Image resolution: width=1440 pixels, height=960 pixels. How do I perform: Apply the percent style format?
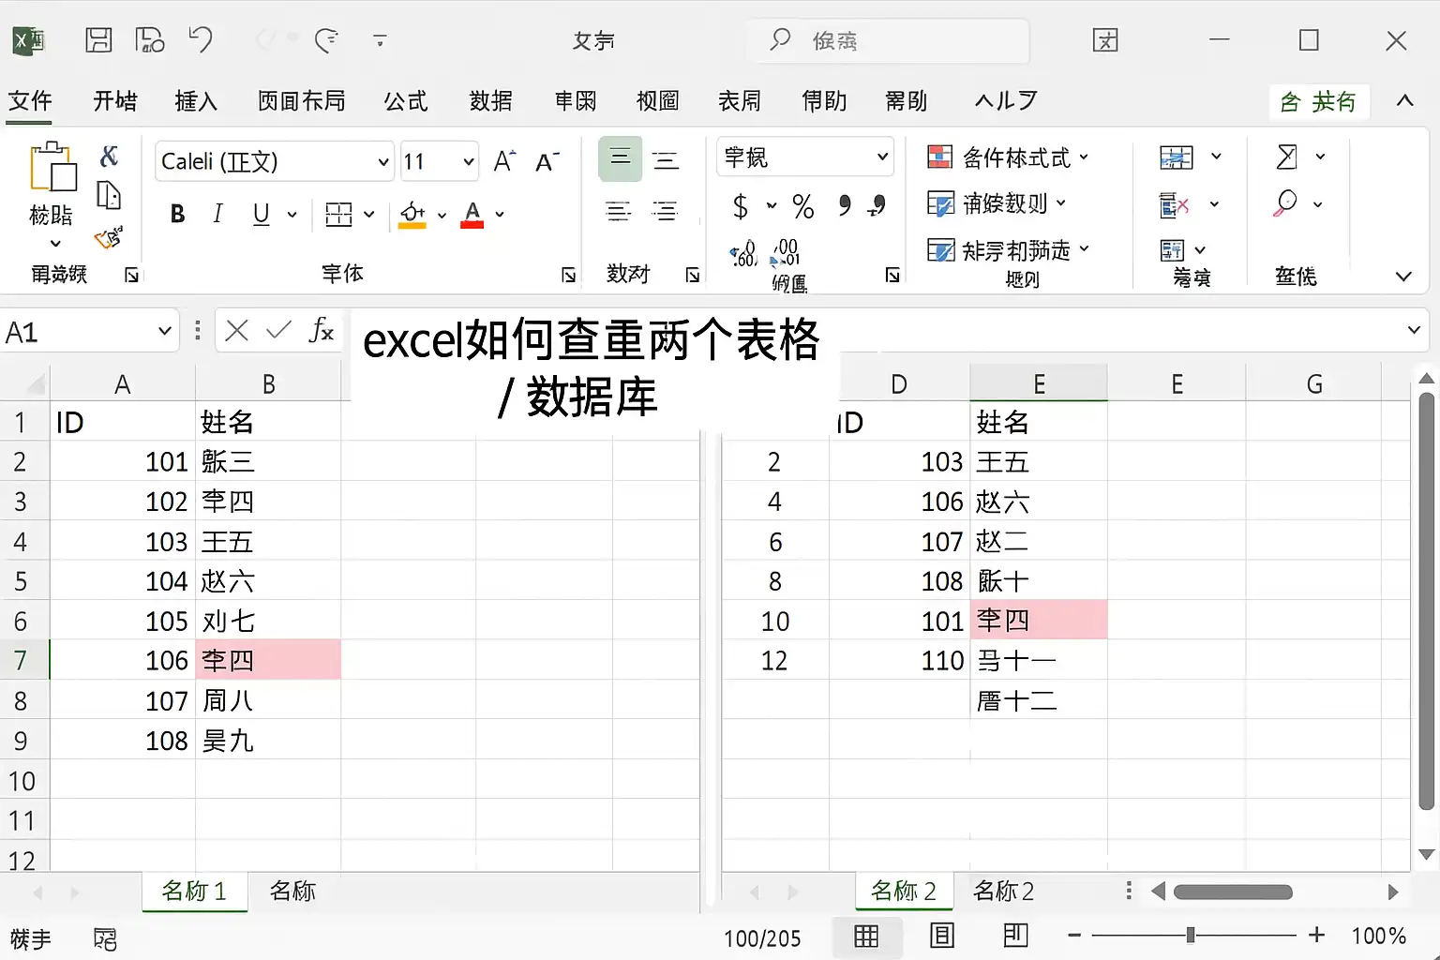[x=803, y=205]
